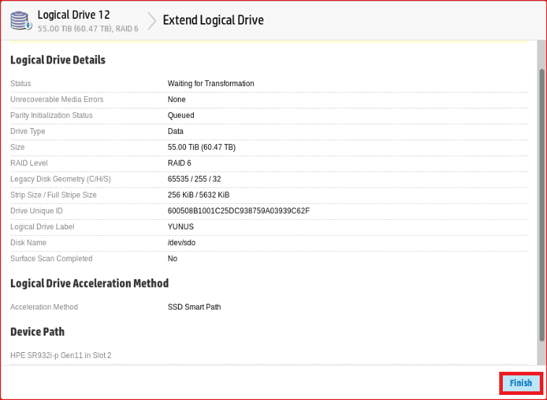
Task: Click the Logical Drive 12 disk icon
Action: click(20, 20)
